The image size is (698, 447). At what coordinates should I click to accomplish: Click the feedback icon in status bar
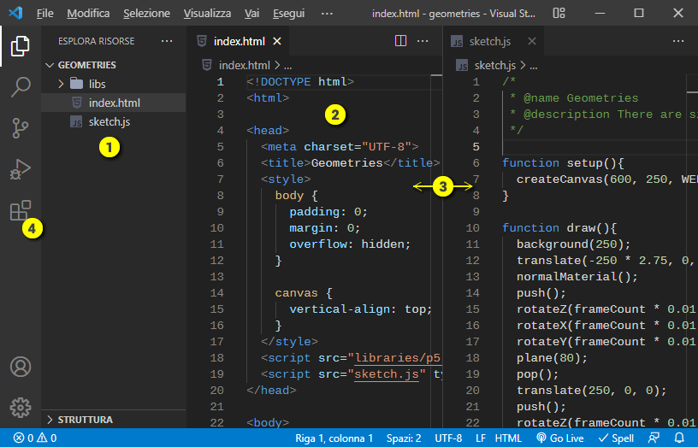[654, 438]
